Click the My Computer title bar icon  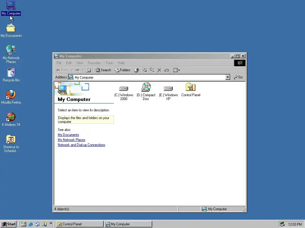click(x=57, y=56)
